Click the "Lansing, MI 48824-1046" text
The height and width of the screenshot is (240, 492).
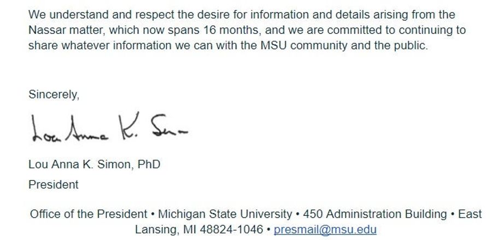click(x=199, y=230)
